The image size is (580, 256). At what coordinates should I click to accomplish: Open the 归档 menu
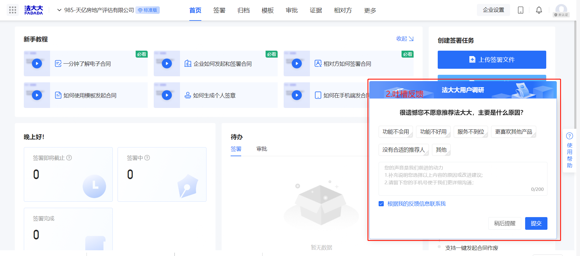244,10
